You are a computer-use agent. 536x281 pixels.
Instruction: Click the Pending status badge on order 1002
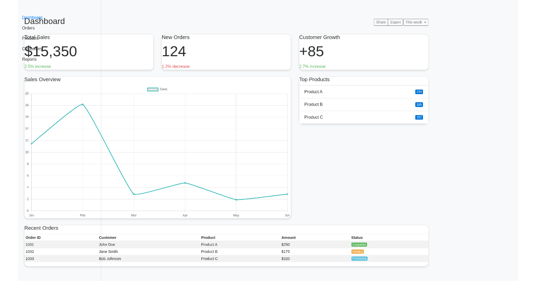357,252
